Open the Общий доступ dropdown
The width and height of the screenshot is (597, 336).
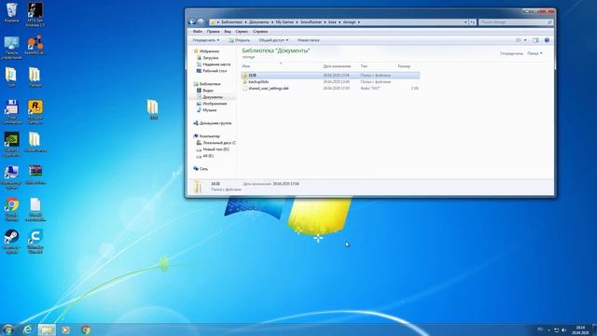(273, 40)
